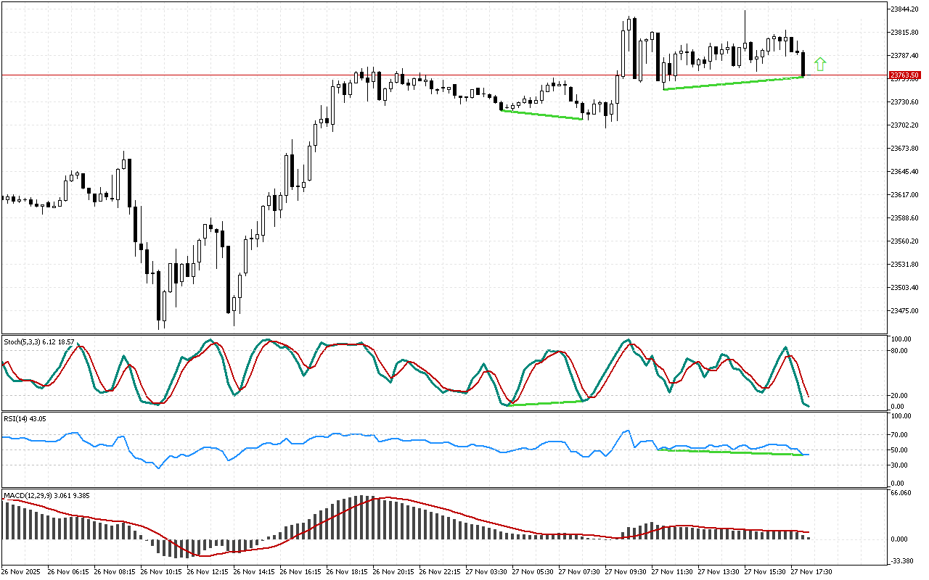Click the 30.00 level on the RSI scale

[x=900, y=465]
